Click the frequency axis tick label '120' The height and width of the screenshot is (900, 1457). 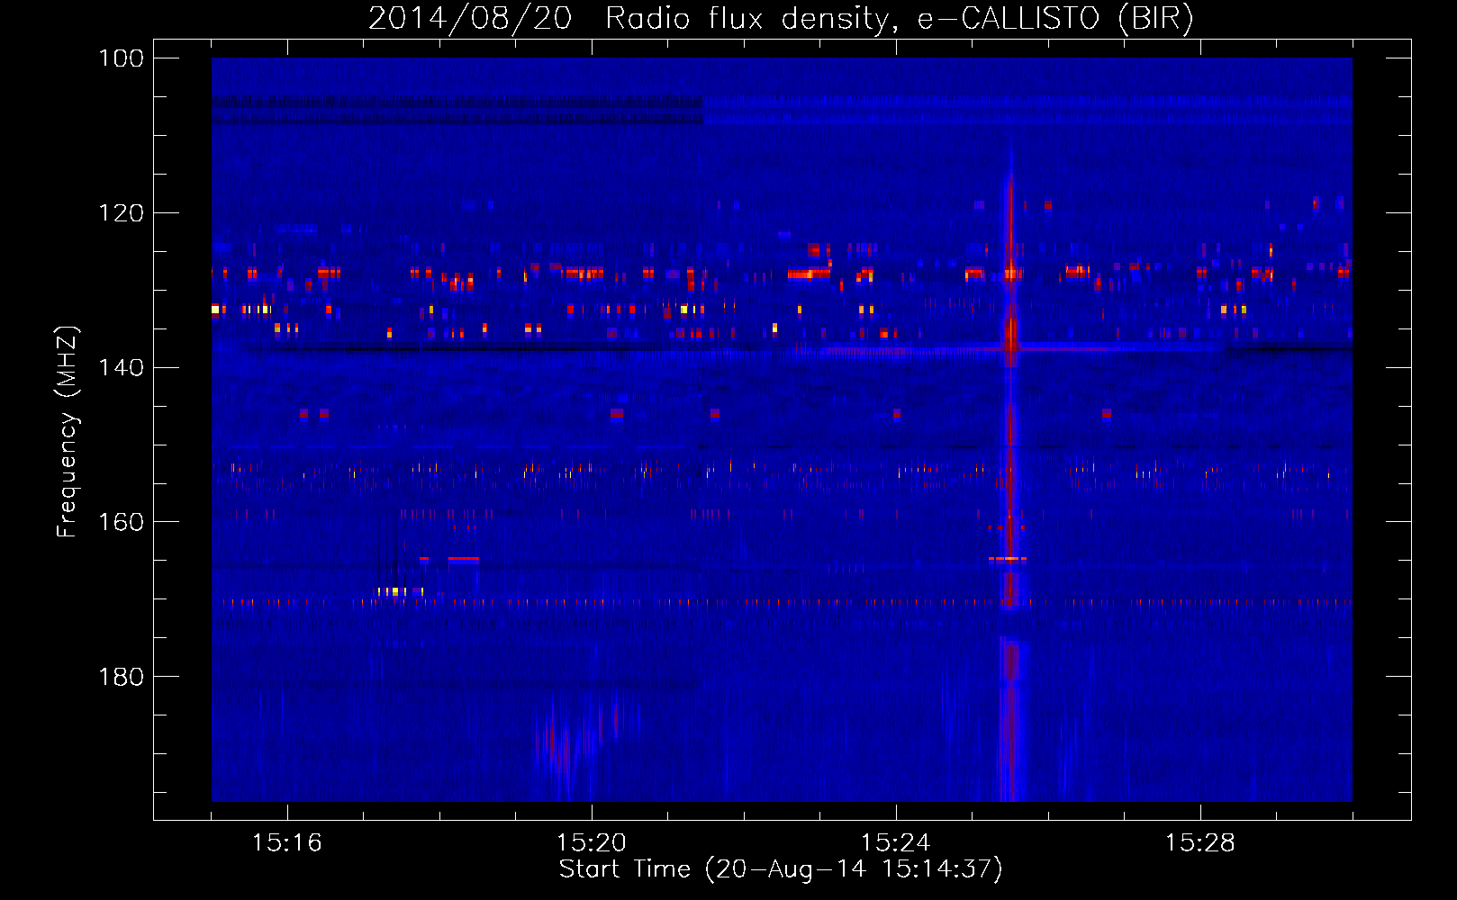pos(121,213)
